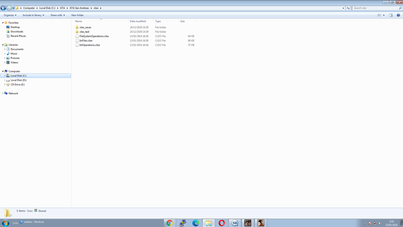403x227 pixels.
Task: Open the network connection app in taskbar
Action: coord(183,223)
